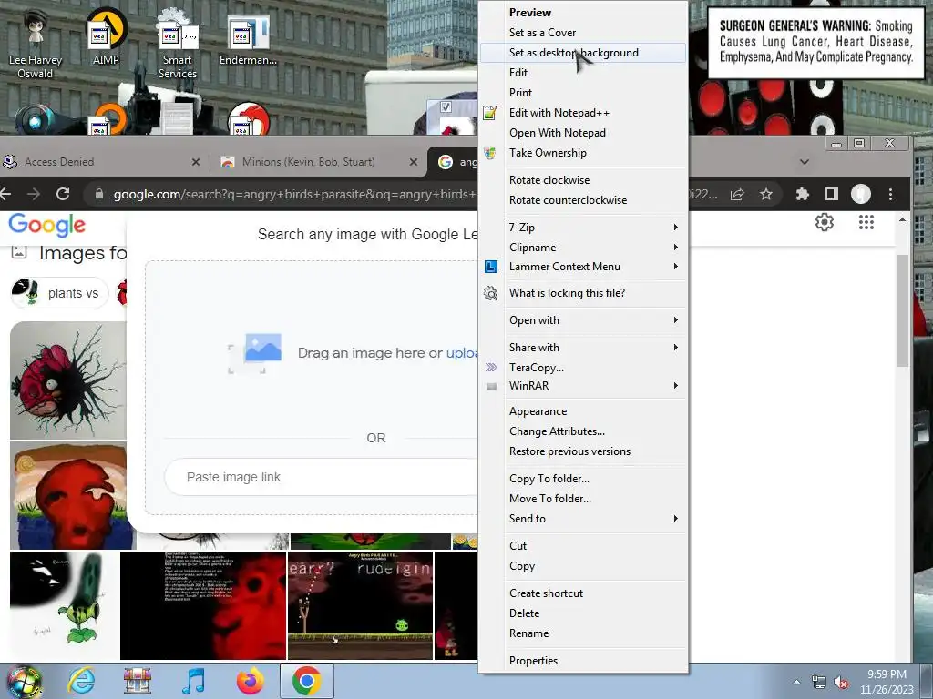This screenshot has height=699, width=933.
Task: Choose TeraCopy... entry
Action: 582,368
